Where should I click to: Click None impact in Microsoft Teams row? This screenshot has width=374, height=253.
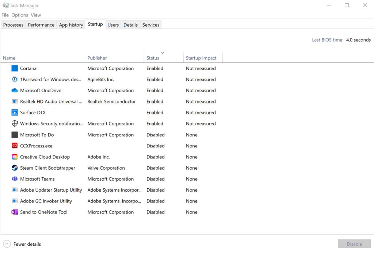pos(191,179)
